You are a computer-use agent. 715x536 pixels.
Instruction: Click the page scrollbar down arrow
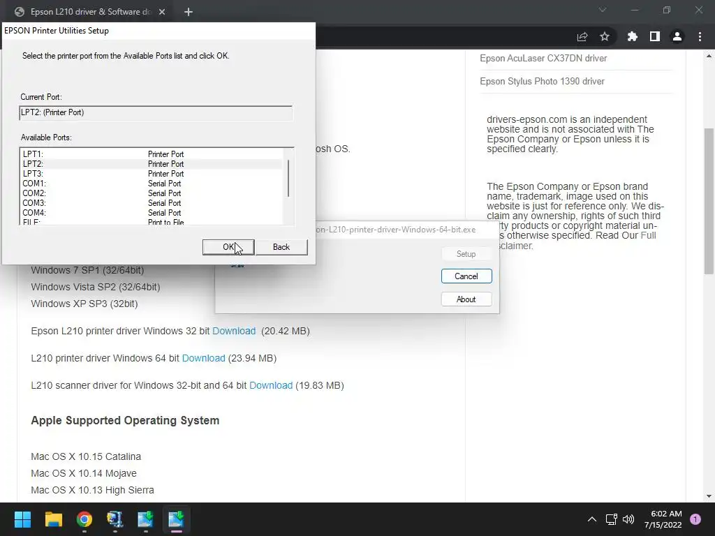[709, 496]
